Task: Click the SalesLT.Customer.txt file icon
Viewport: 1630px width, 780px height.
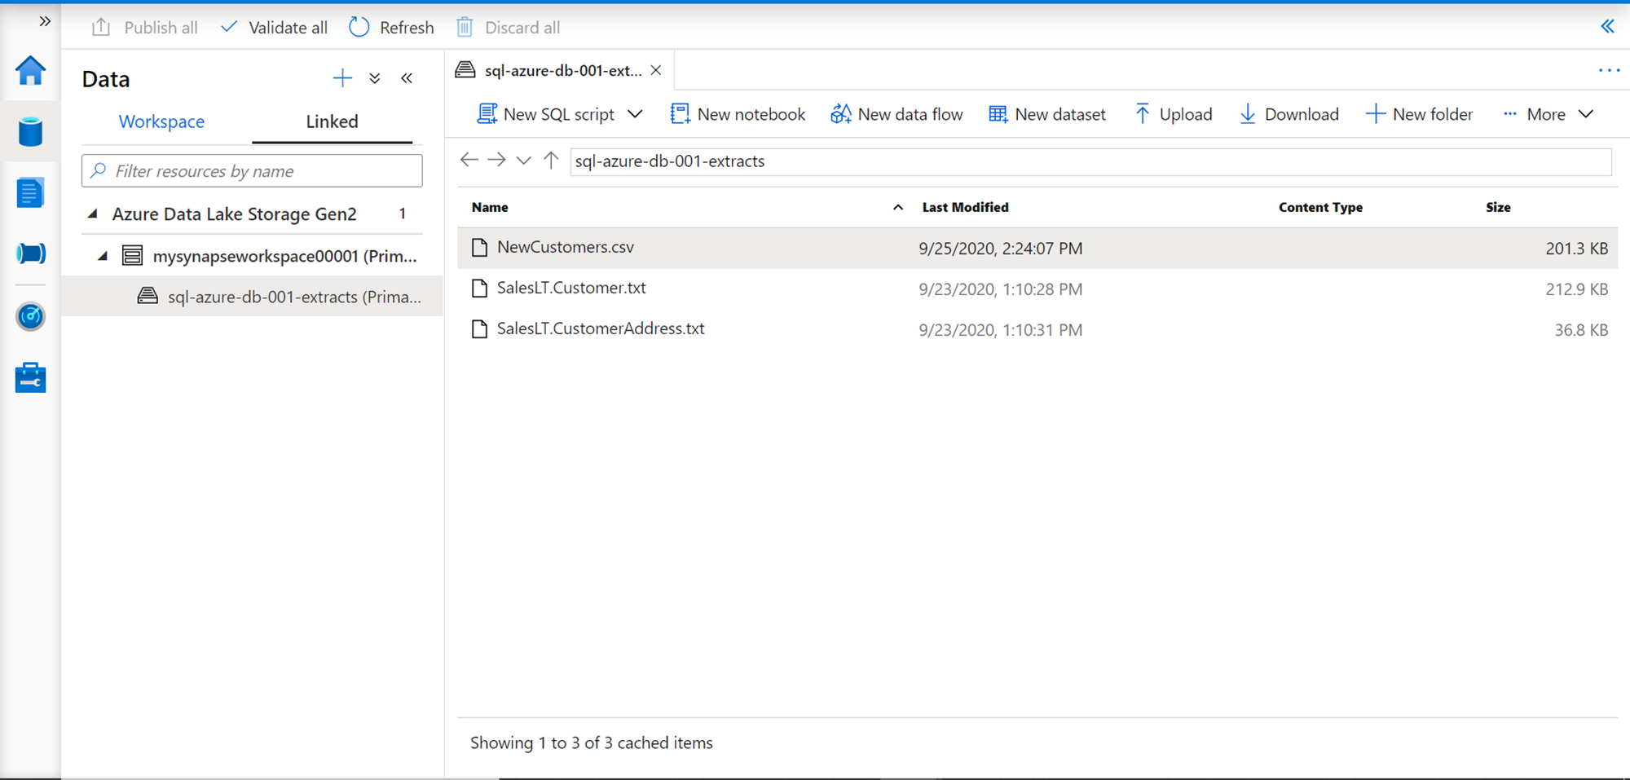Action: pyautogui.click(x=480, y=289)
